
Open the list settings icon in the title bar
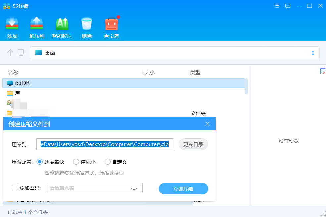point(277,6)
